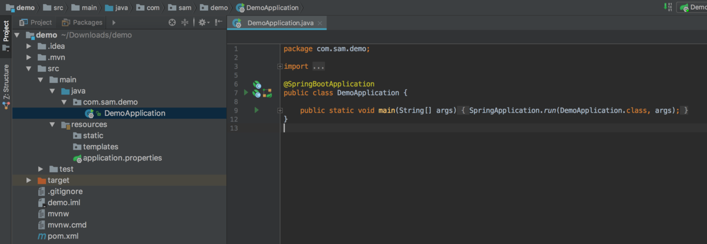Click the closing brace on line 12
Image resolution: width=707 pixels, height=244 pixels.
click(286, 119)
